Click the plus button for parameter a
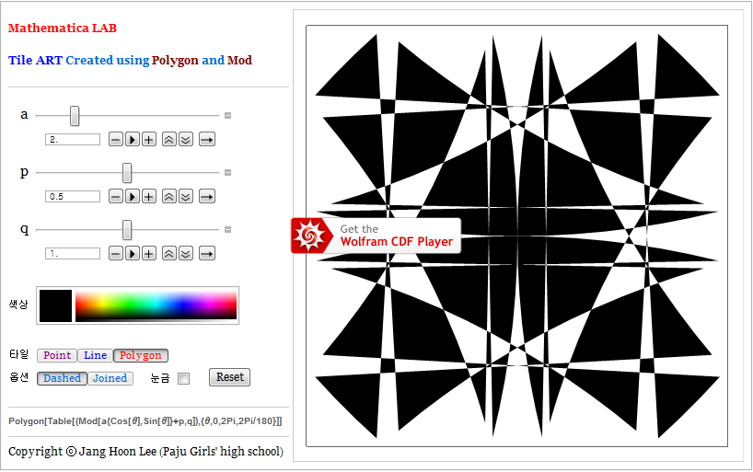 point(149,140)
